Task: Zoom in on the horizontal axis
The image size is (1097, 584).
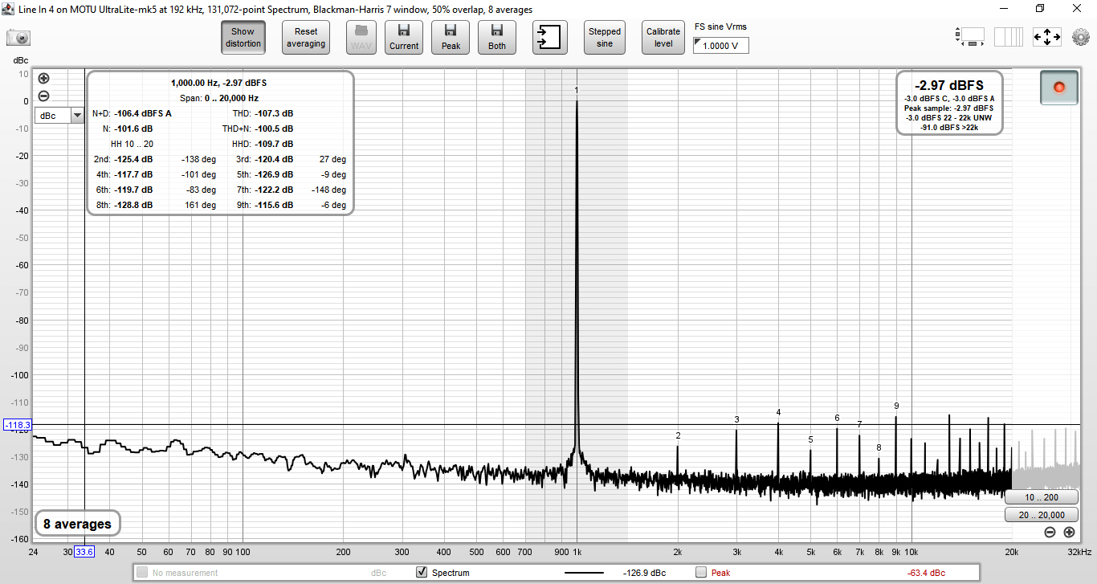Action: (1069, 532)
